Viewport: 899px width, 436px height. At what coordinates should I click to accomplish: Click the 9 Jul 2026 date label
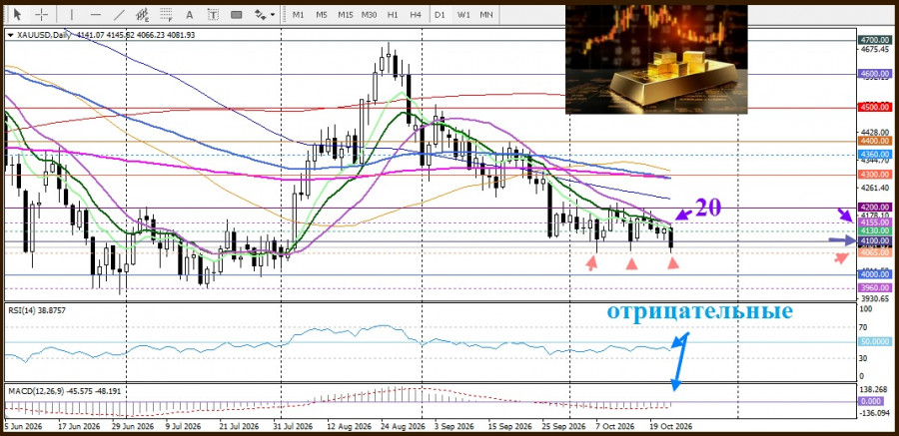click(183, 427)
